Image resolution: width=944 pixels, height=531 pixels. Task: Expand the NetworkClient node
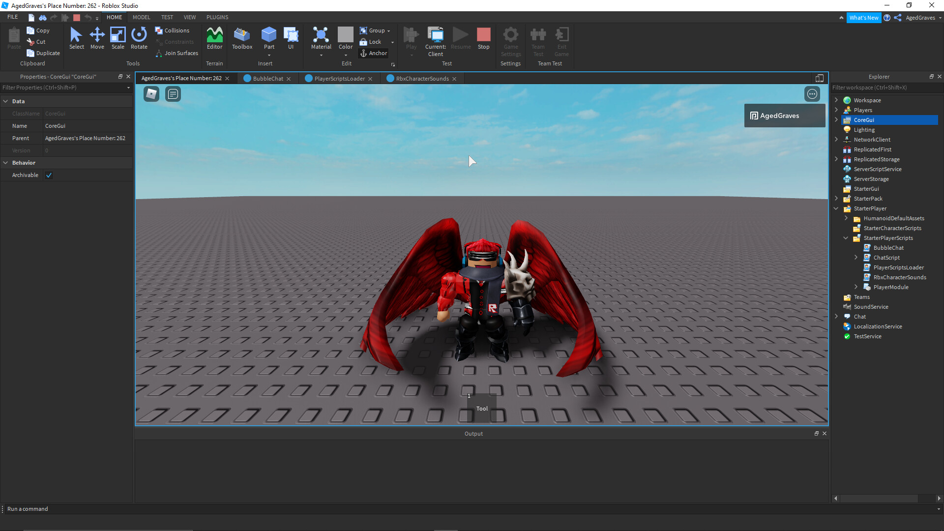pyautogui.click(x=836, y=139)
